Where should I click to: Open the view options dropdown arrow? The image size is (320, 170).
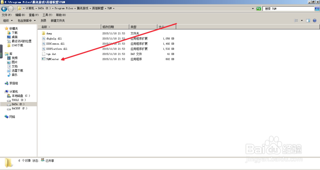(302, 20)
